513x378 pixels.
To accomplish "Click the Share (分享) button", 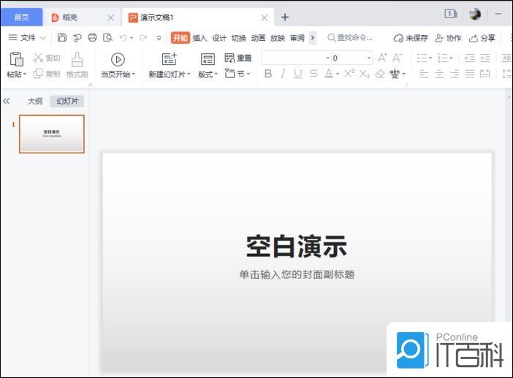I will (482, 38).
